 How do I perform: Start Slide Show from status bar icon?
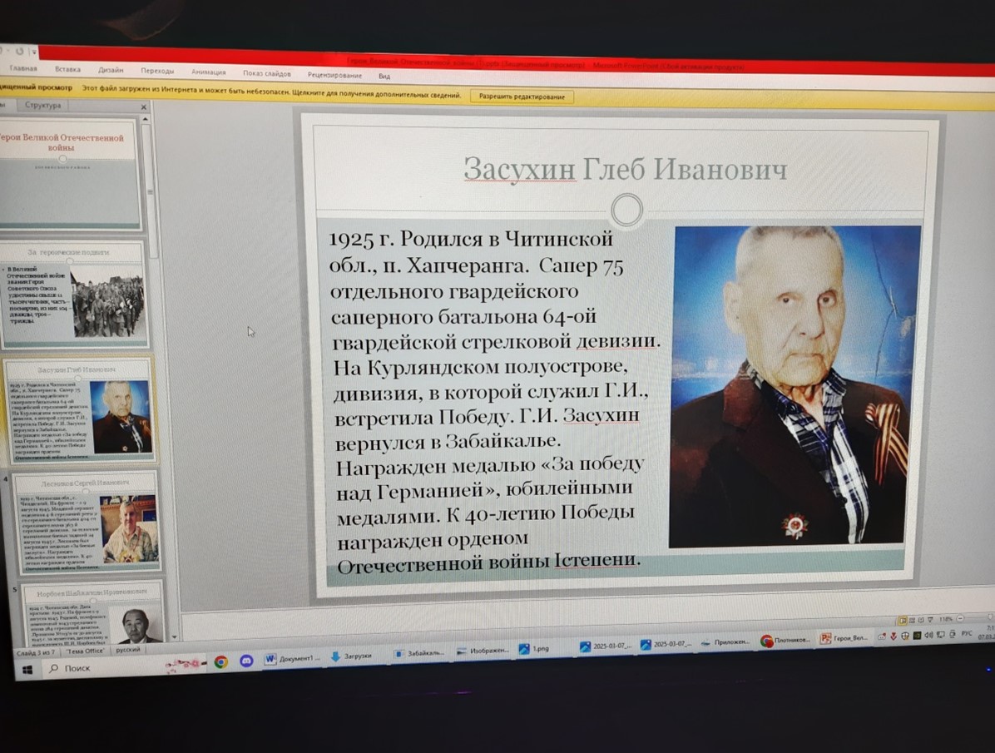coord(930,619)
